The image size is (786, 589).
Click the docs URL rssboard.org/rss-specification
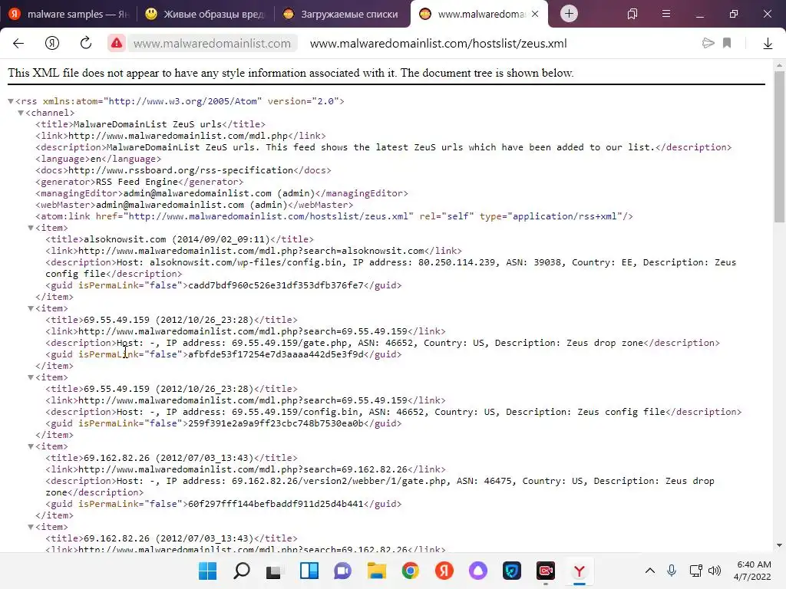pyautogui.click(x=180, y=170)
